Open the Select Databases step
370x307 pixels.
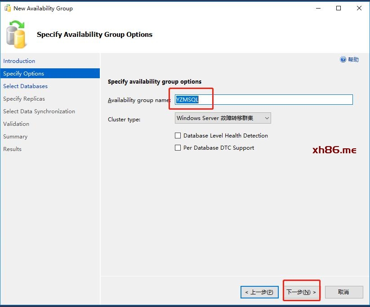[26, 86]
